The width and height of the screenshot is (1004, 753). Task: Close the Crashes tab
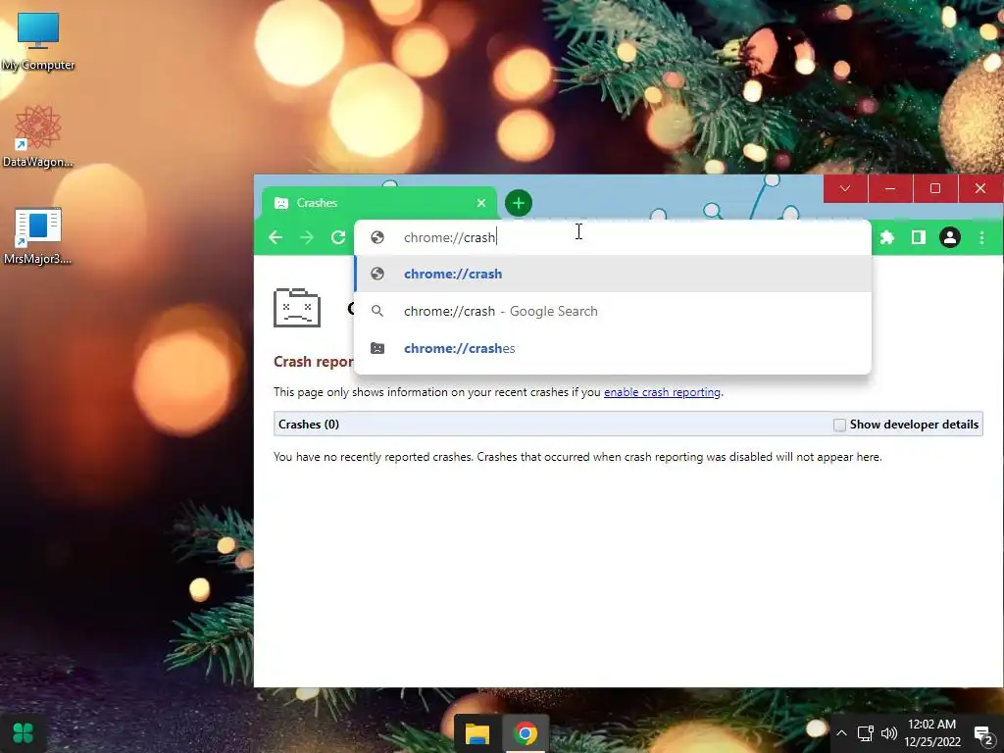pos(480,203)
